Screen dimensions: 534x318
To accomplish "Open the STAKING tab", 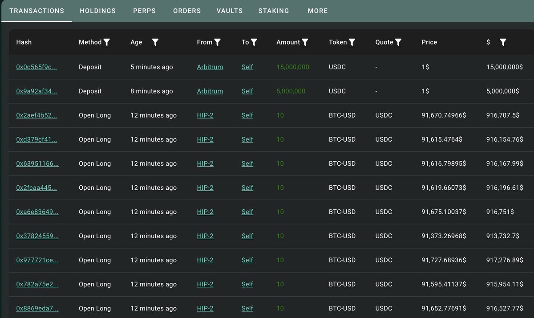I will [274, 11].
